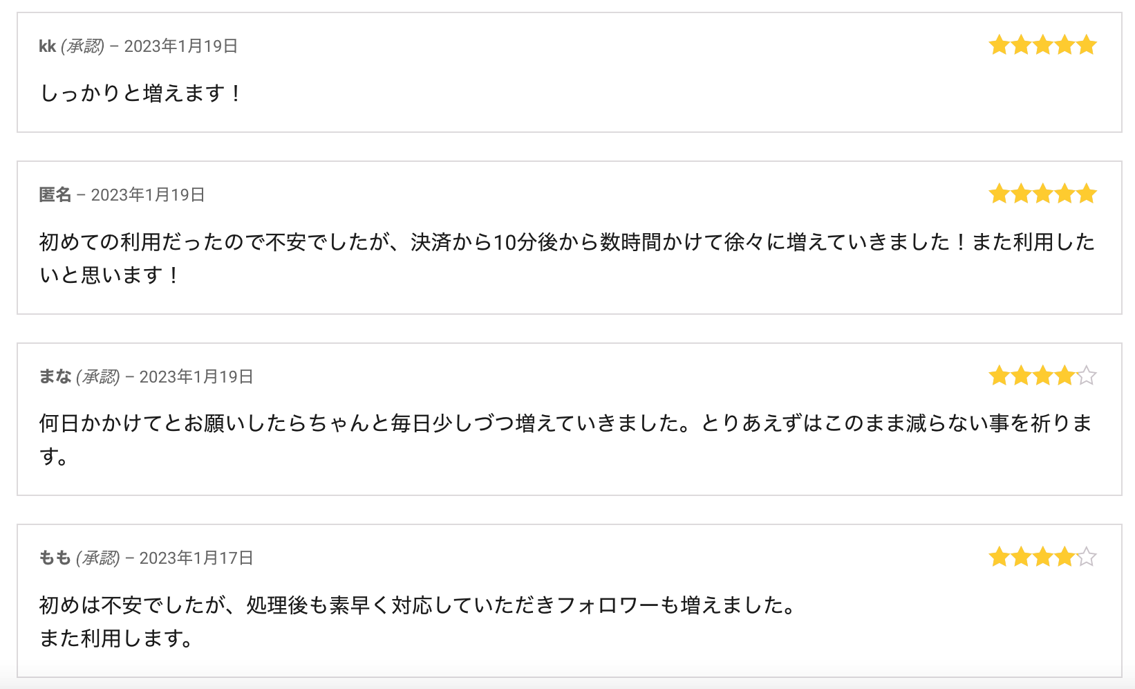The image size is (1135, 689).
Task: Click the 2023年1月17日 date on もも's review
Action: click(x=196, y=558)
